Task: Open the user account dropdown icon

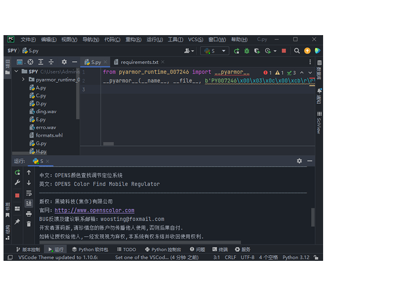Action: pos(189,51)
